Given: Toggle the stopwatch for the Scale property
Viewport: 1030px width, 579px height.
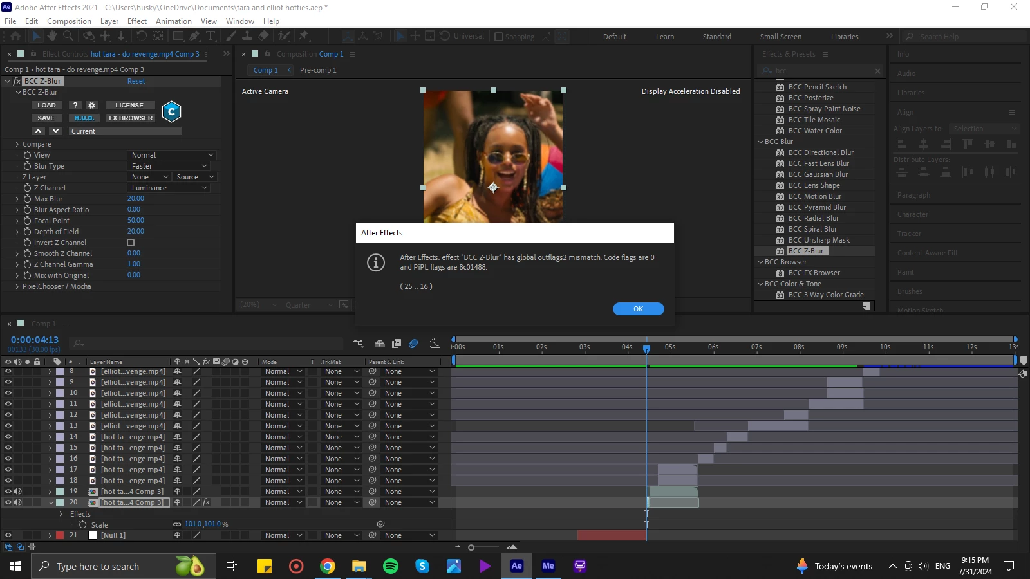Looking at the screenshot, I should coord(83,525).
